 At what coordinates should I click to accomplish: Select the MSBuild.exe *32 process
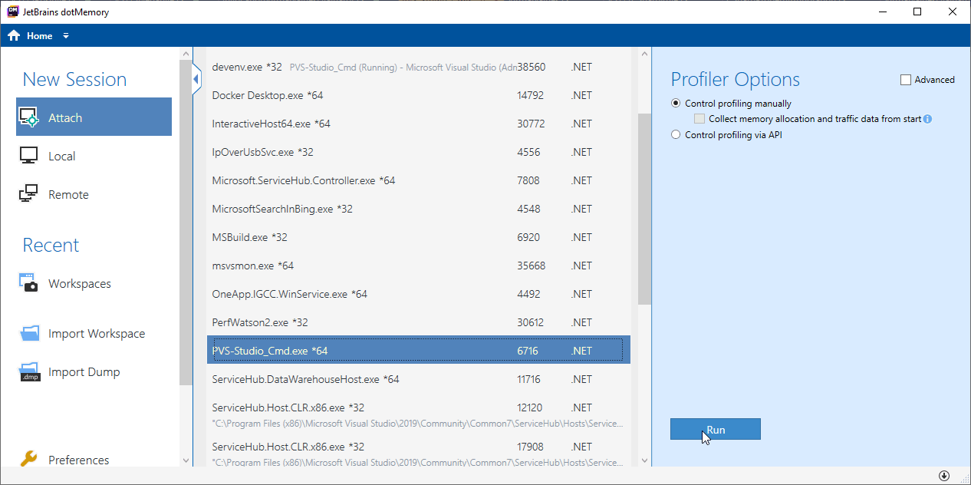pos(419,237)
